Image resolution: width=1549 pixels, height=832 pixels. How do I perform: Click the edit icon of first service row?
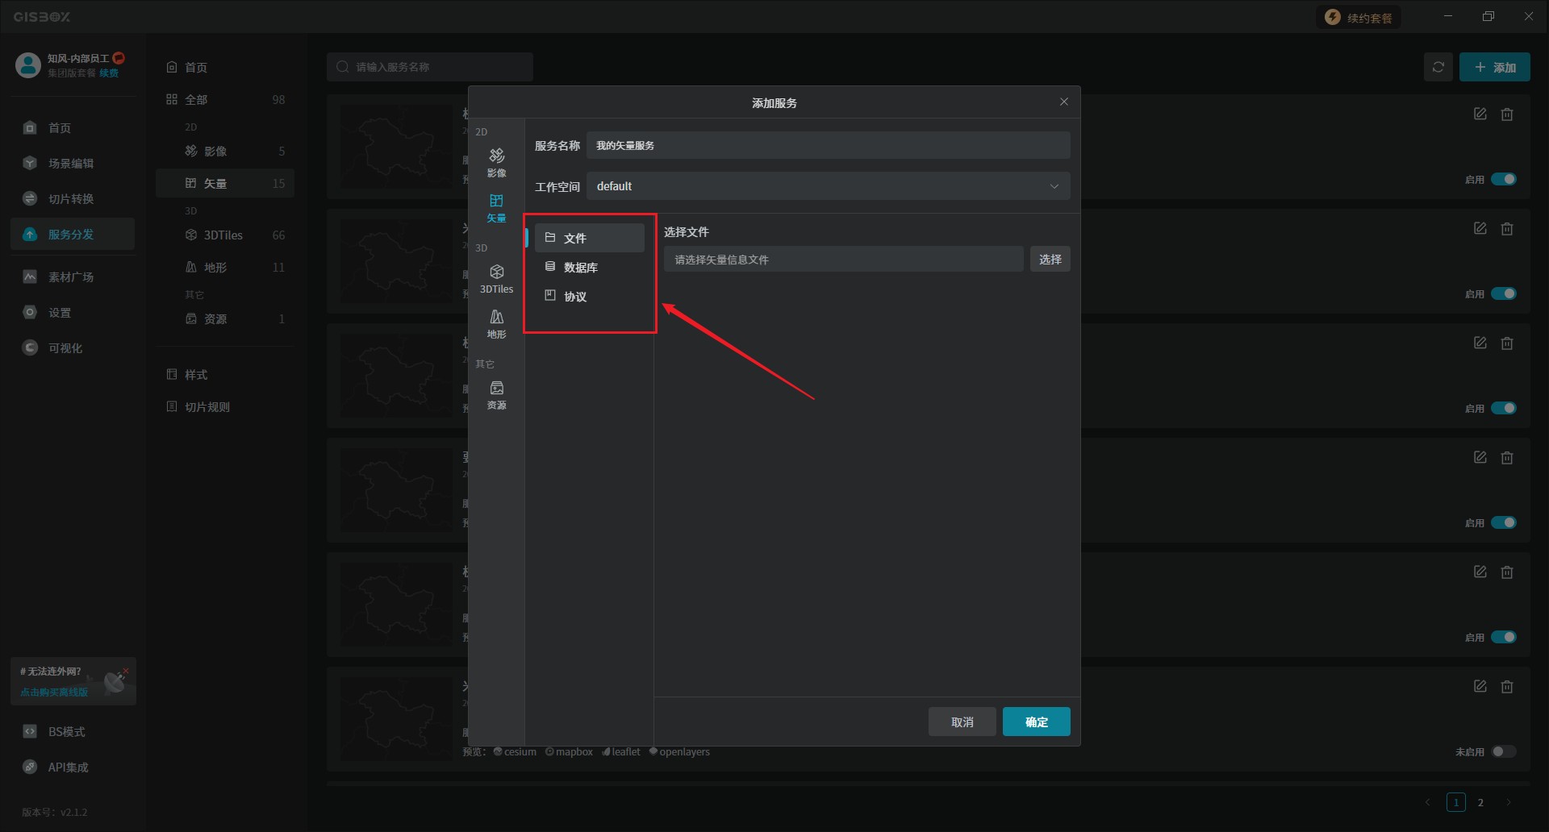(x=1480, y=114)
